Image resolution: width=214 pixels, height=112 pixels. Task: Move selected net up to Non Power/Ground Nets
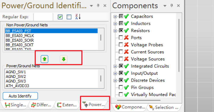(45, 59)
